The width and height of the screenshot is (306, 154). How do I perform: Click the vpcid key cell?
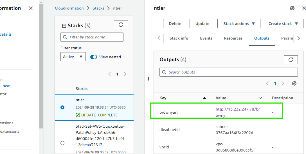(164, 147)
